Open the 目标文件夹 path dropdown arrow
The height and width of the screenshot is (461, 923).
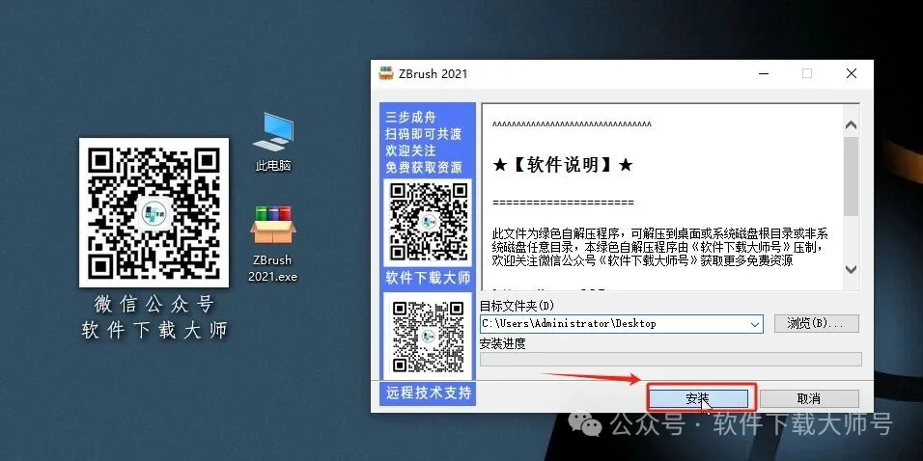[755, 324]
